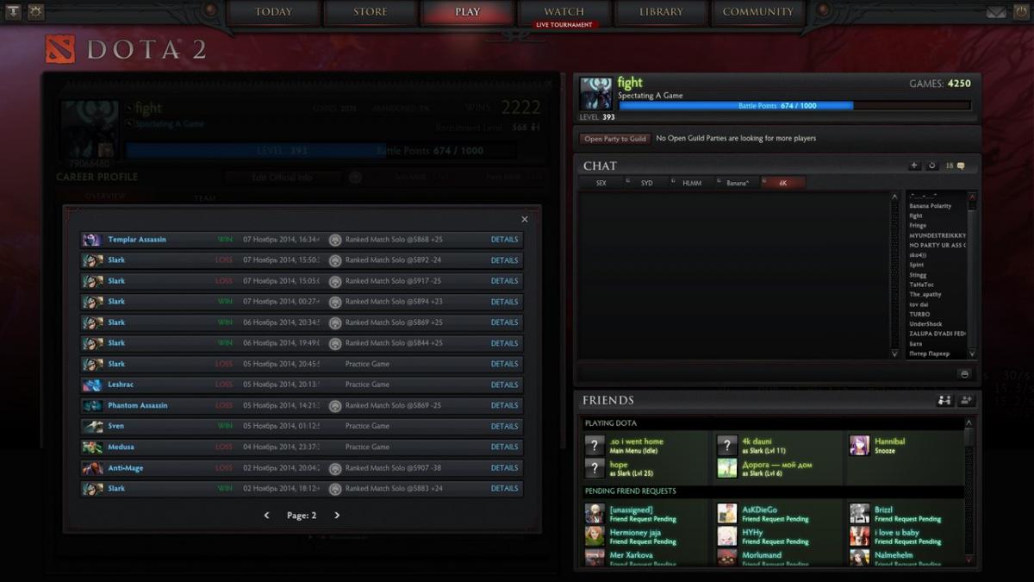Click the Dota 2 logo emblem
The image size is (1034, 582).
[60, 49]
